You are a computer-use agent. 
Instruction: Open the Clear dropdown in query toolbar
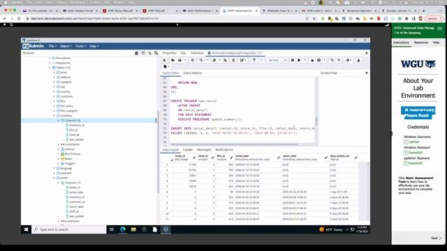pos(348,61)
